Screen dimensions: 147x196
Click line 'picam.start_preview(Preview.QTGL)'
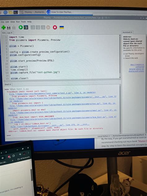click(32, 61)
